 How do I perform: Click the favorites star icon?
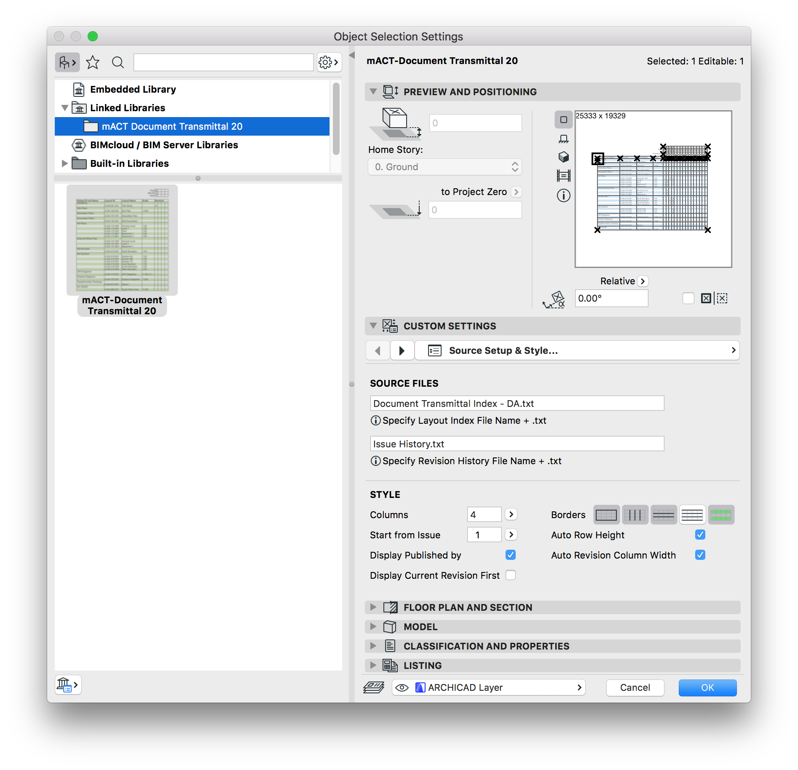[93, 62]
